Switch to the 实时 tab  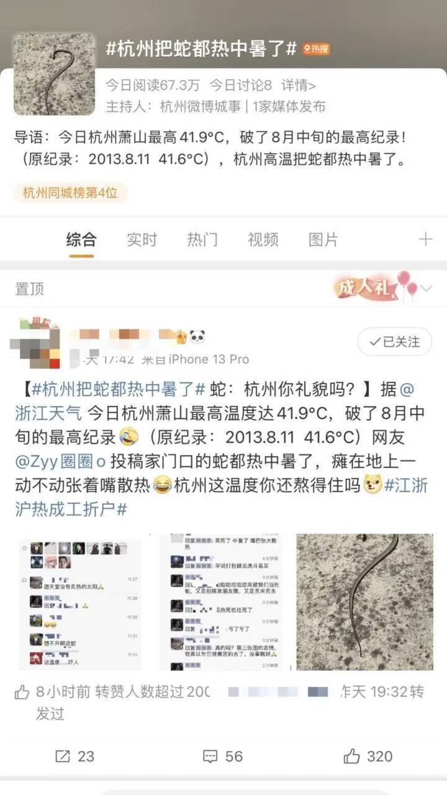coord(142,239)
